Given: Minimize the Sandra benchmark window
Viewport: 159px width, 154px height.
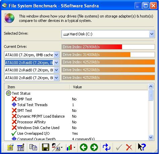Looking at the screenshot, I should (137, 6).
